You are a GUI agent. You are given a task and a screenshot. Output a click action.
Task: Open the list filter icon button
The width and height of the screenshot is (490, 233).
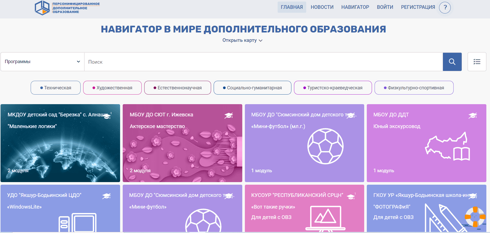[x=477, y=62]
